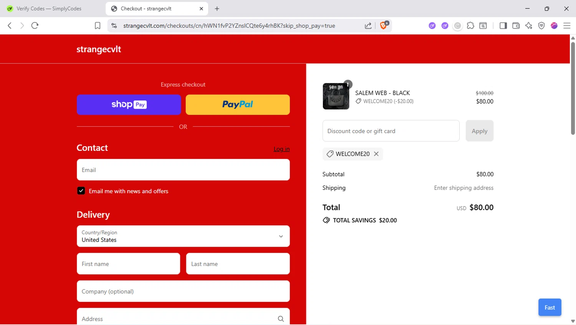
Task: Click the Log in link
Action: (281, 149)
